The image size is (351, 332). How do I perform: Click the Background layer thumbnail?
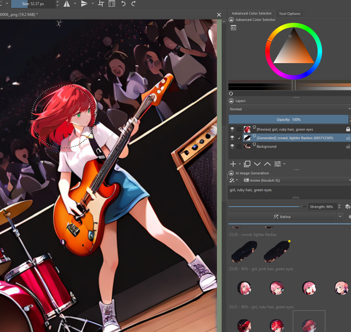pyautogui.click(x=247, y=146)
